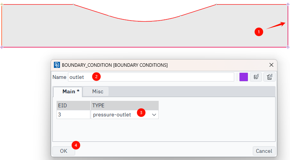Close the BOUNDARY_CONDITION dialog with X
This screenshot has height=160, width=290.
pyautogui.click(x=271, y=65)
